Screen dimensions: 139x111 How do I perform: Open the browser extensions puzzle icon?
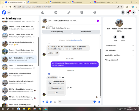[127, 7]
